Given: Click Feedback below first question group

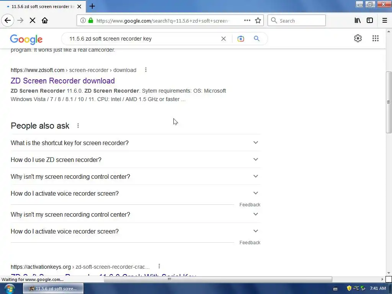Looking at the screenshot, I should point(250,205).
